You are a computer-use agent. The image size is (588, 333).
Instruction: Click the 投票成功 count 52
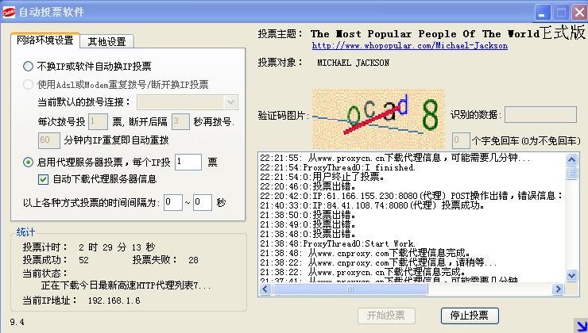point(83,260)
